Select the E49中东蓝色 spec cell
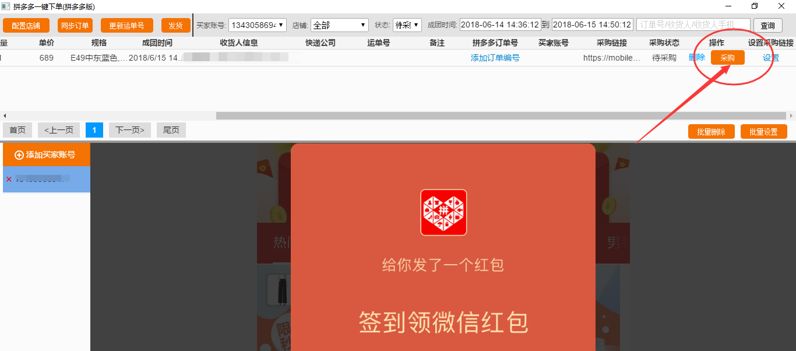796x351 pixels. (x=99, y=58)
